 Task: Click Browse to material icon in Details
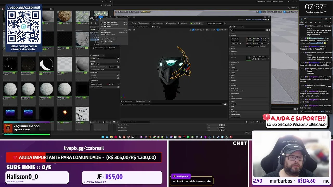[256, 59]
